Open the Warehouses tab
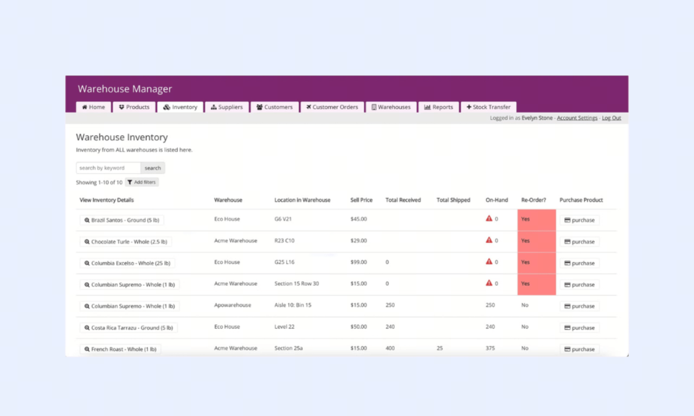The height and width of the screenshot is (416, 694). (x=391, y=107)
